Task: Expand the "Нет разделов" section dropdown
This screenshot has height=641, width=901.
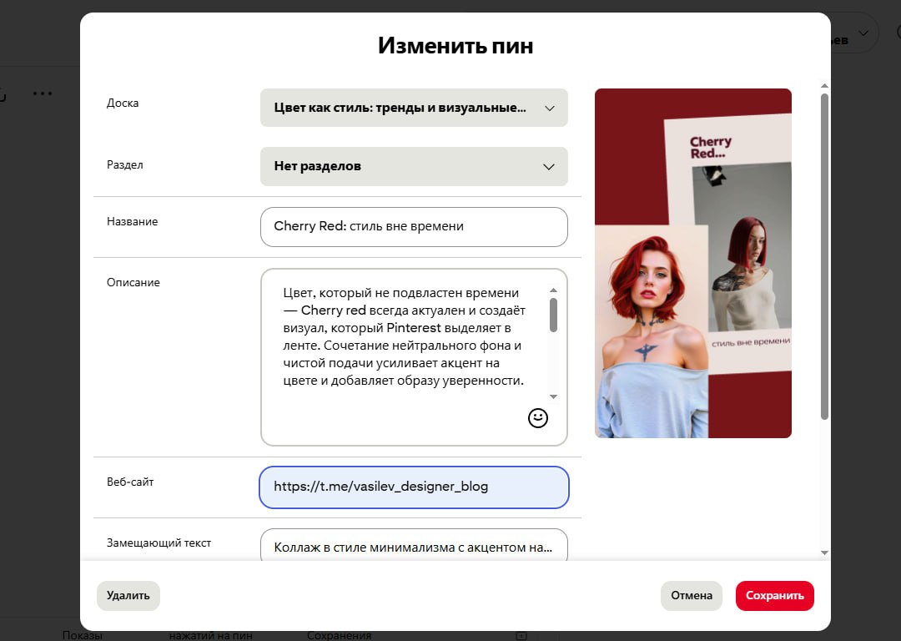Action: 414,166
